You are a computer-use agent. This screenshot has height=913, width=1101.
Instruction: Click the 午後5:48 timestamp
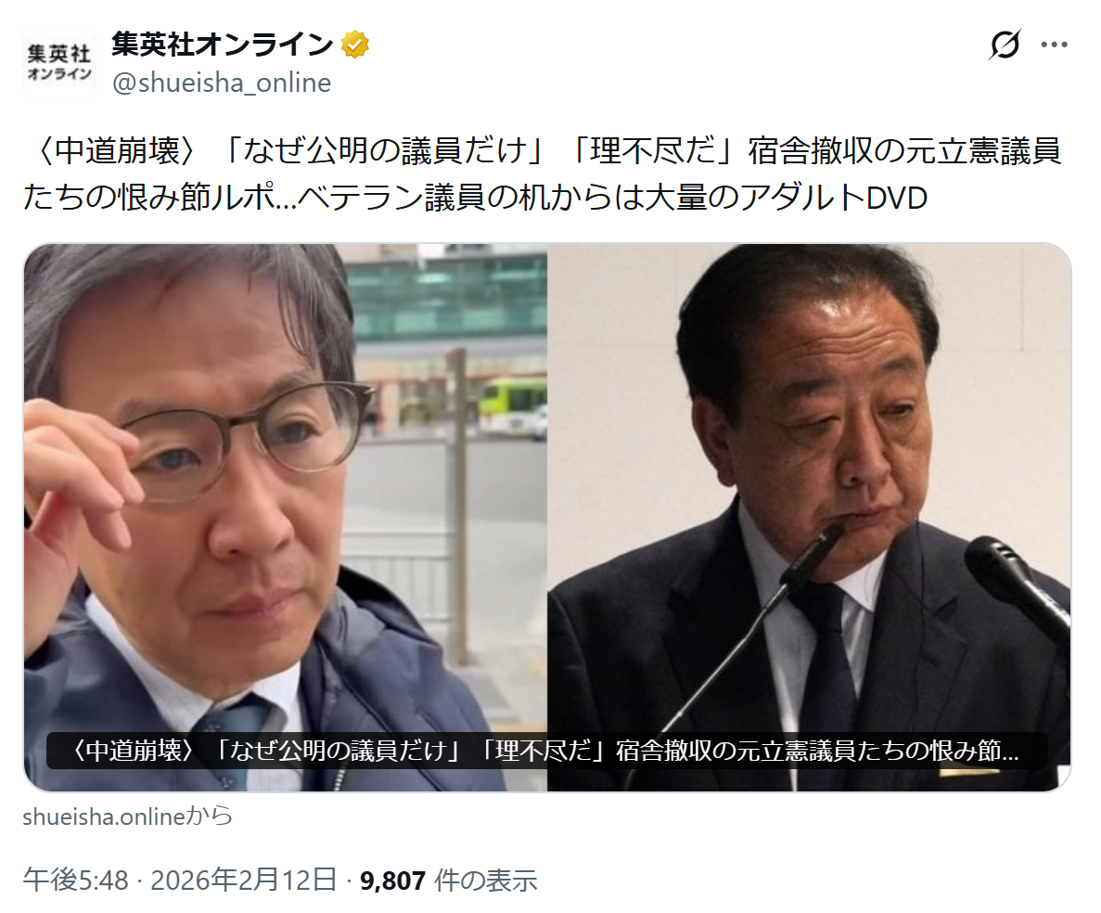pos(76,880)
